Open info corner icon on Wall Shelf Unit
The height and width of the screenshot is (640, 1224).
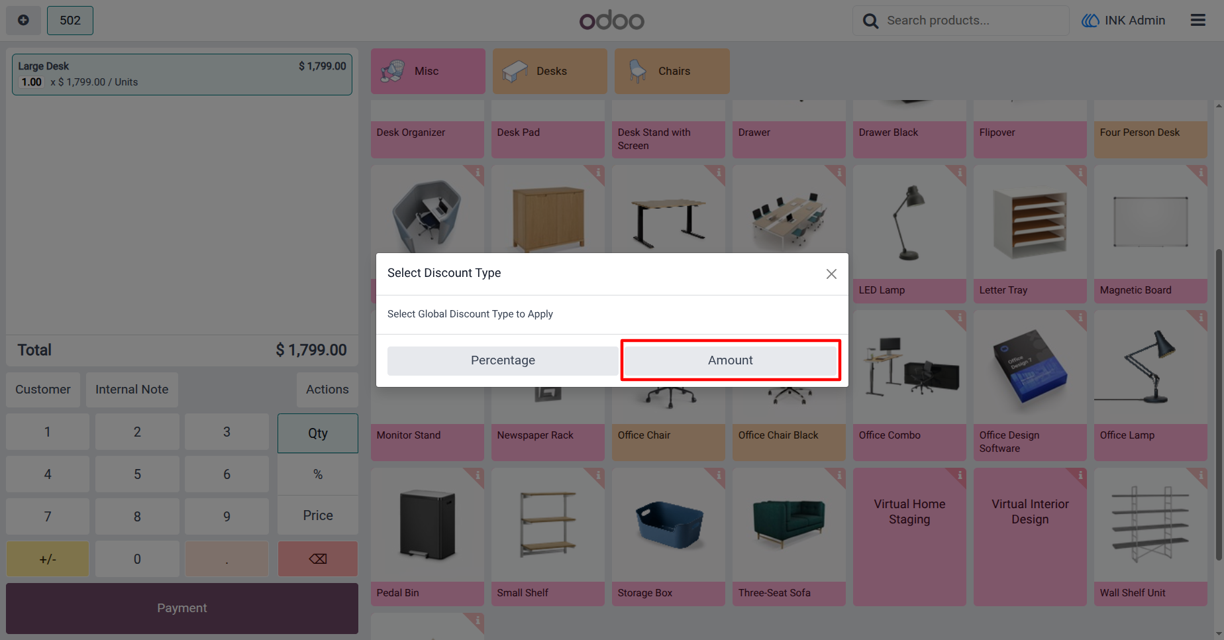point(1199,476)
